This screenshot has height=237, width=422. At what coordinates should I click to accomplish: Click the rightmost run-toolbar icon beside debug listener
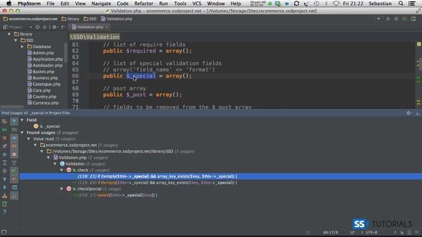pos(413,19)
